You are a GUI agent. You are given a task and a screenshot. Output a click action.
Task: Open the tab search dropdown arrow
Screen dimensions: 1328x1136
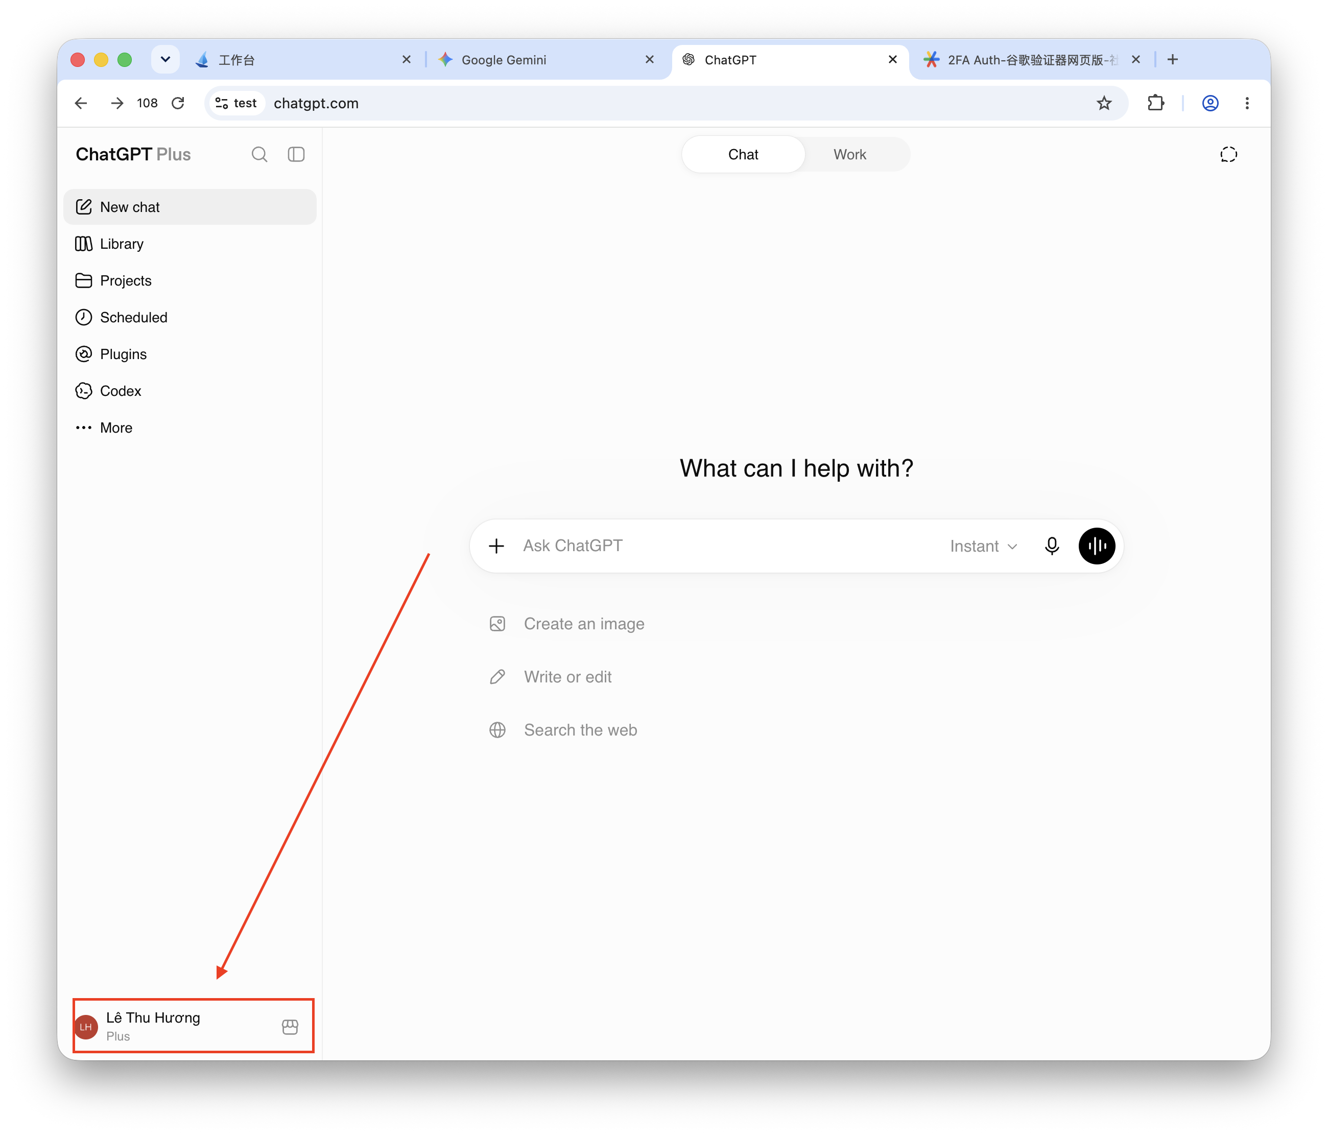tap(165, 60)
